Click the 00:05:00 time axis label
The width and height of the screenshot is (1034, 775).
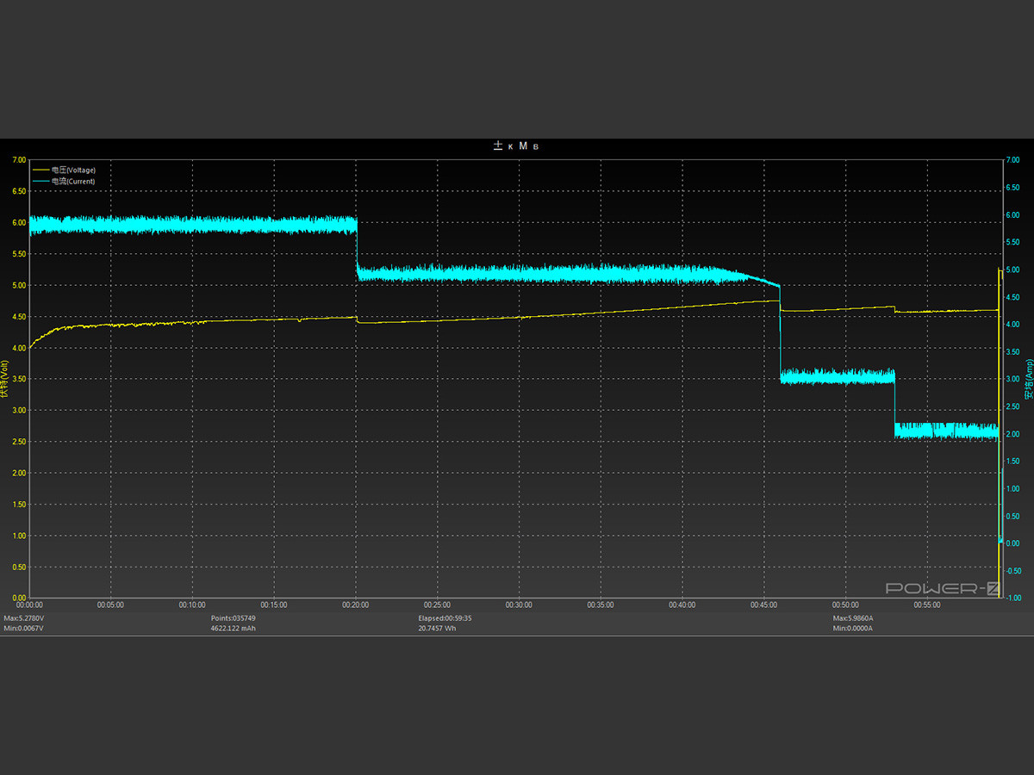click(x=110, y=605)
